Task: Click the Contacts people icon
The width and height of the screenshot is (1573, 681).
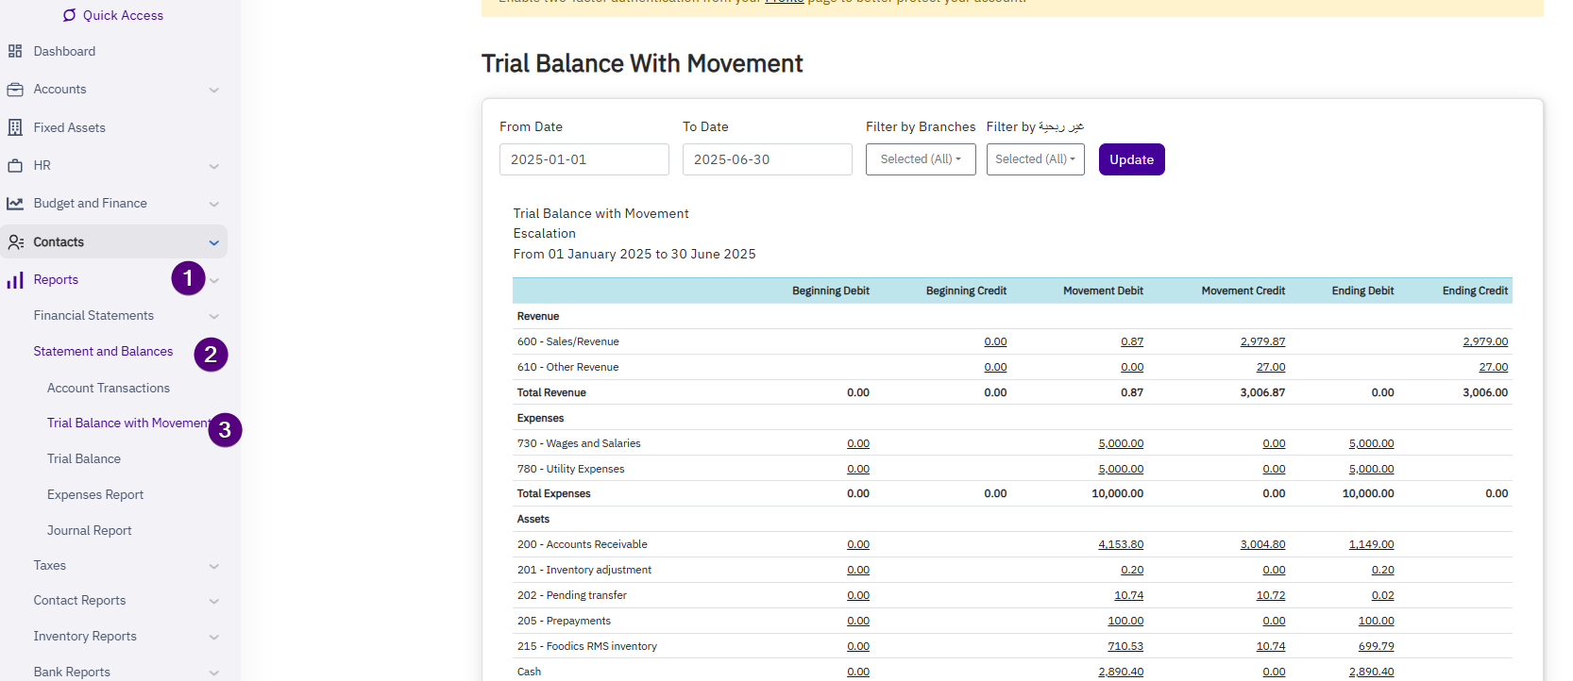Action: [x=15, y=242]
